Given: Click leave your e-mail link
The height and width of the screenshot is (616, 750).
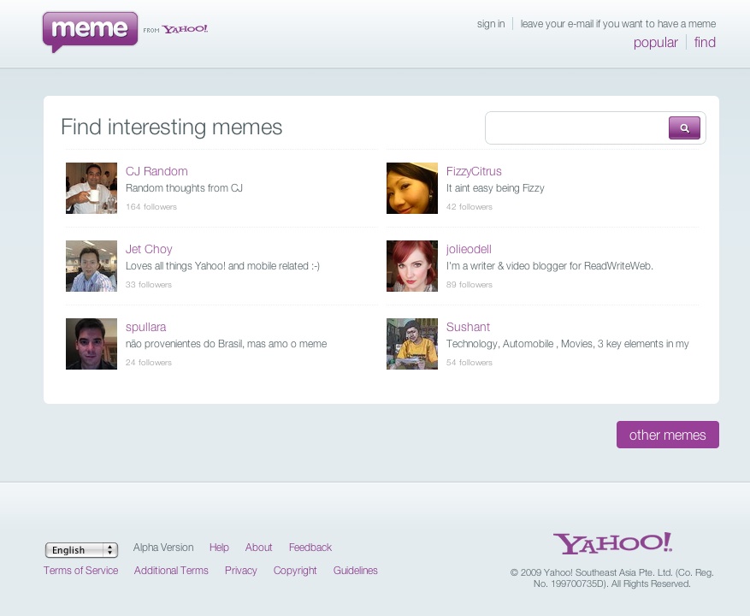Looking at the screenshot, I should click(x=617, y=24).
